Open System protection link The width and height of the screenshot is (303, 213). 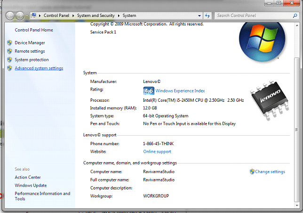pyautogui.click(x=32, y=60)
